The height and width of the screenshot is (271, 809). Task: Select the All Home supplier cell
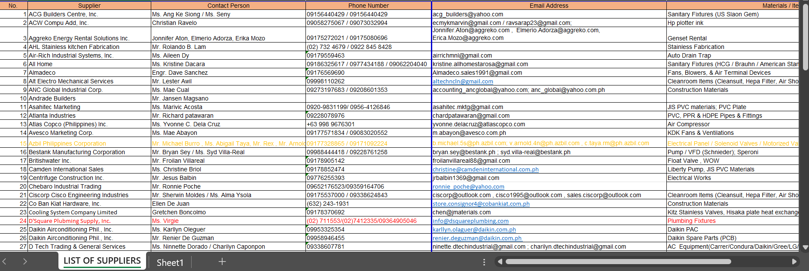tap(89, 64)
